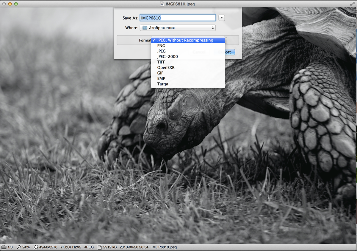This screenshot has height=251, width=357.
Task: Click the YCbCr H2V2 status text
Action: click(x=71, y=247)
